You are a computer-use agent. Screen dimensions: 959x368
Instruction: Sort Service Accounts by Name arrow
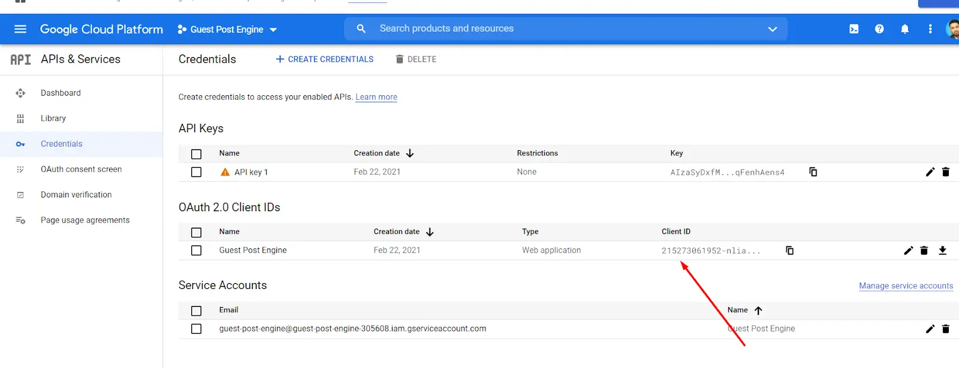tap(758, 310)
